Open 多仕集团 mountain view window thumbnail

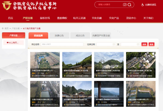pyautogui.click(x=109, y=94)
